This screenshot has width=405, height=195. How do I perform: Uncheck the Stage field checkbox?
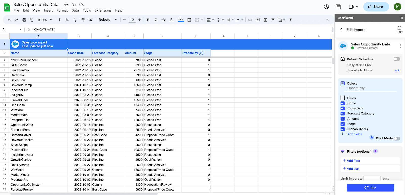tap(342, 124)
